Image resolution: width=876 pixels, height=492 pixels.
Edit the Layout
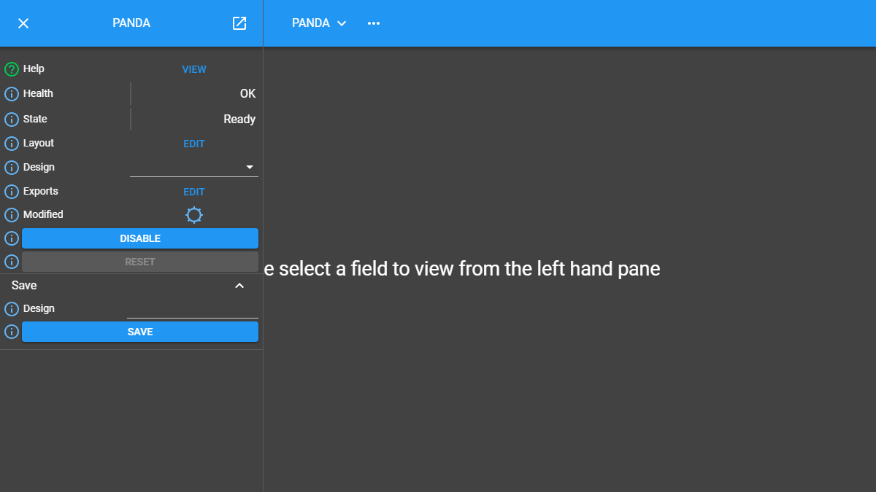194,144
